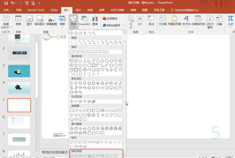Pick the plus sign equation shape

[72, 101]
